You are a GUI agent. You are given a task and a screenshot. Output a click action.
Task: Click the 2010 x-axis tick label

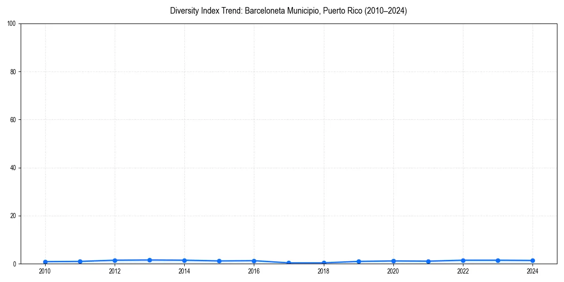point(45,271)
